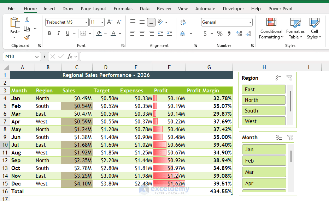This screenshot has width=329, height=201.
Task: Apply Top Align to cells
Action: point(133,22)
